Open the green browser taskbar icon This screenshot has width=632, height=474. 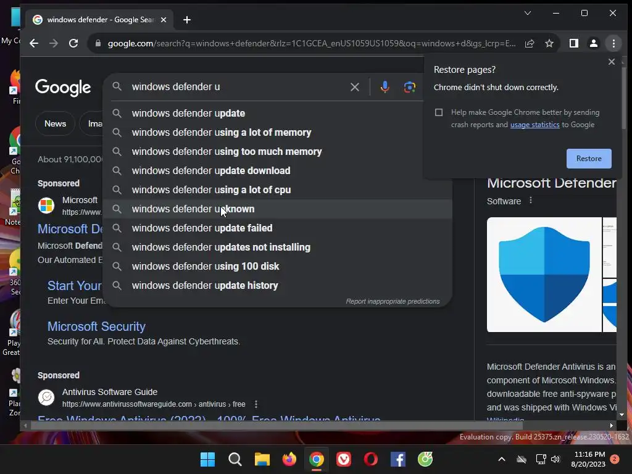425,459
